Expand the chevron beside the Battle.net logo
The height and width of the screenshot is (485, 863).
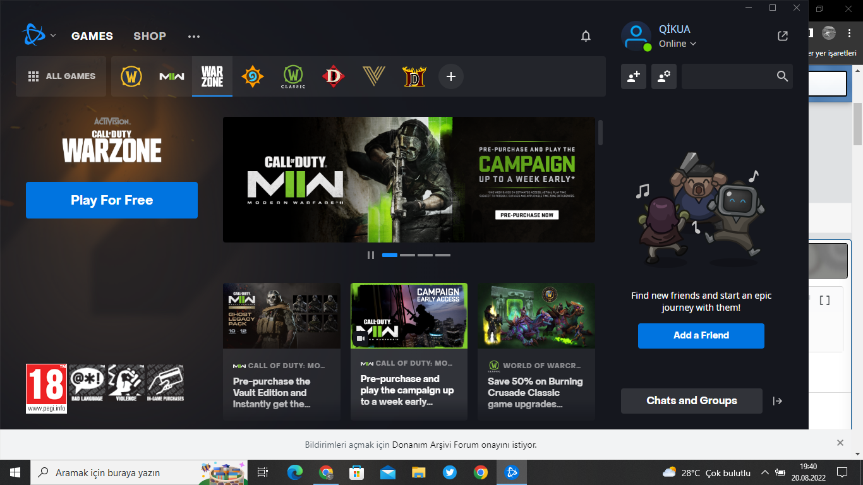click(x=53, y=35)
